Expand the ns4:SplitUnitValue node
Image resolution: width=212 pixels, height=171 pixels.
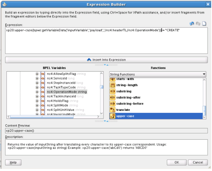[37, 110]
